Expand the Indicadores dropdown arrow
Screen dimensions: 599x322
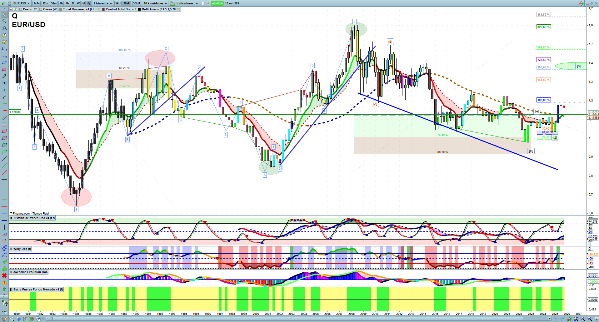197,3
